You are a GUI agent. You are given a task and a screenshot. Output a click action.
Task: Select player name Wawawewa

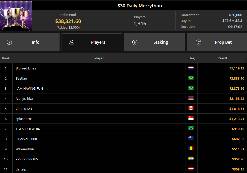tap(24, 149)
